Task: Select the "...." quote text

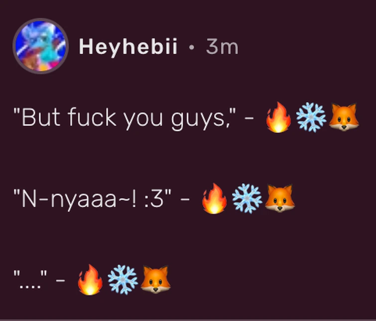Action: pyautogui.click(x=30, y=279)
